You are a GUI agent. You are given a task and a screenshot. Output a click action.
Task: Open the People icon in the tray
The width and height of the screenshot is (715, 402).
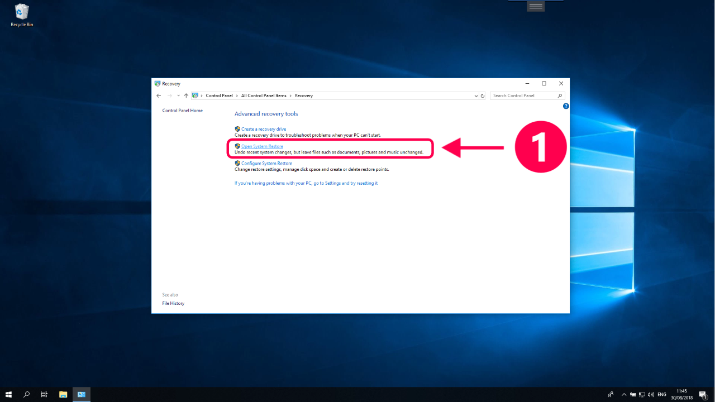[611, 394]
